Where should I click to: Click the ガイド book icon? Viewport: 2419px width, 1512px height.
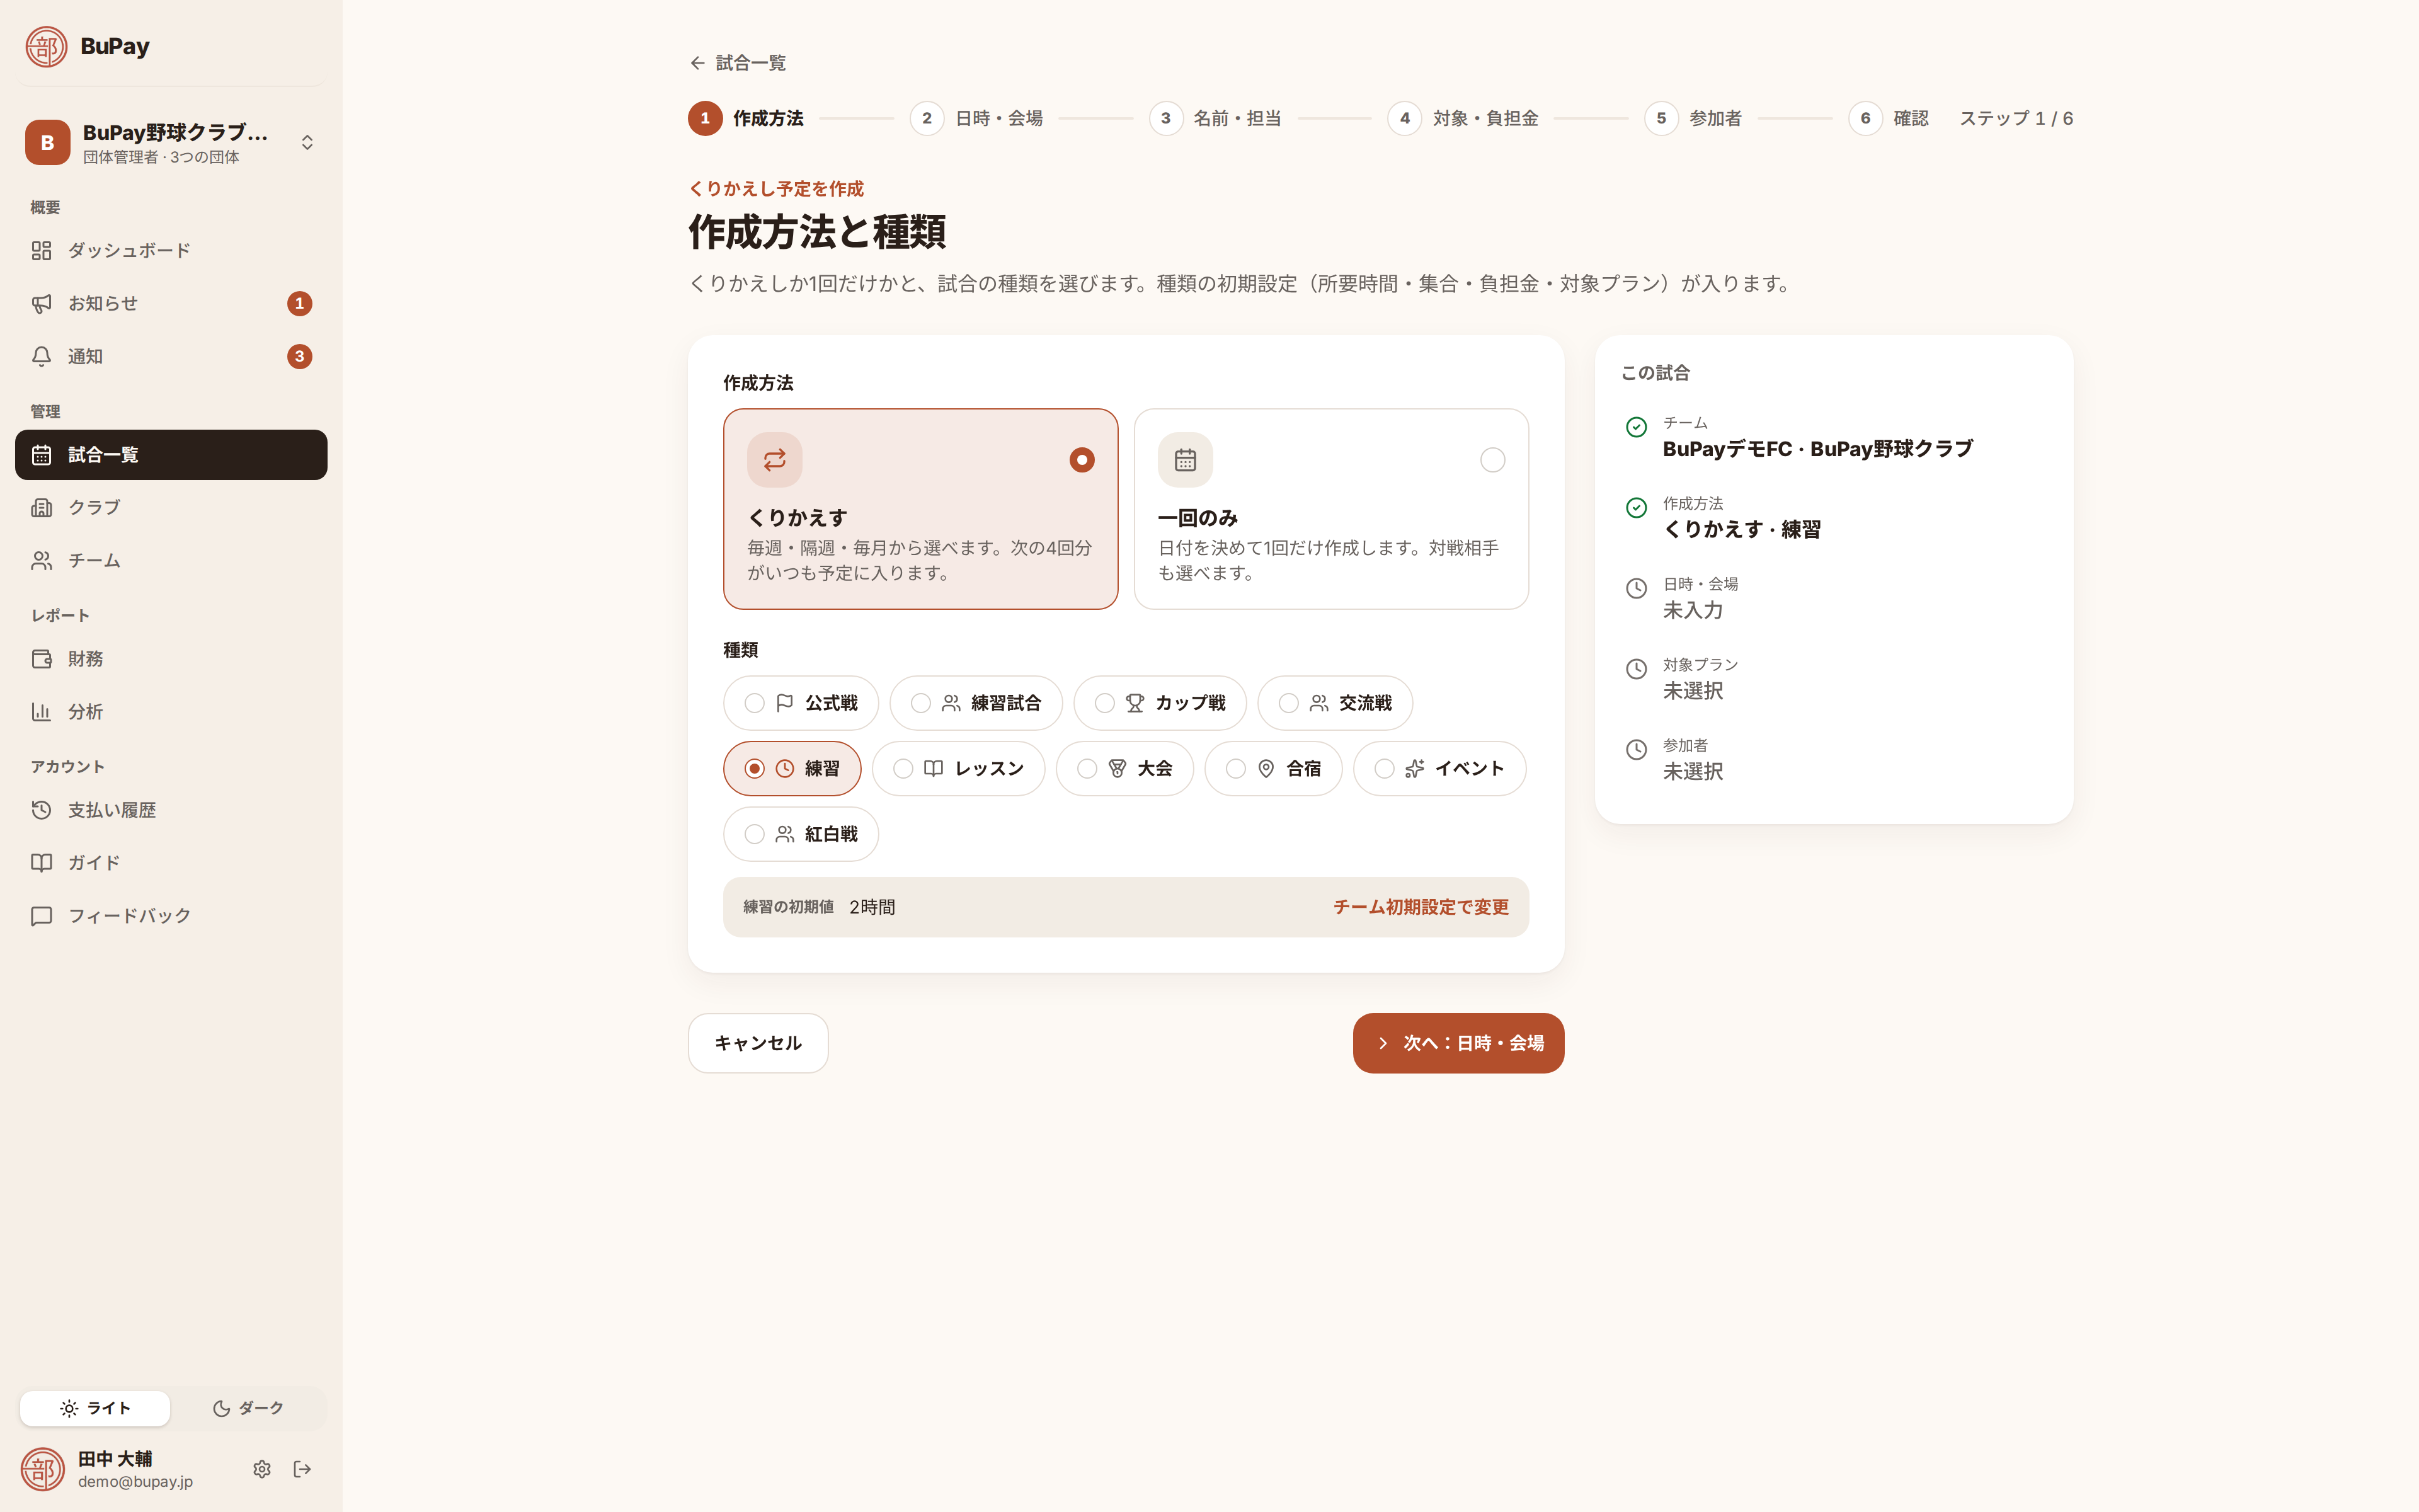[41, 862]
